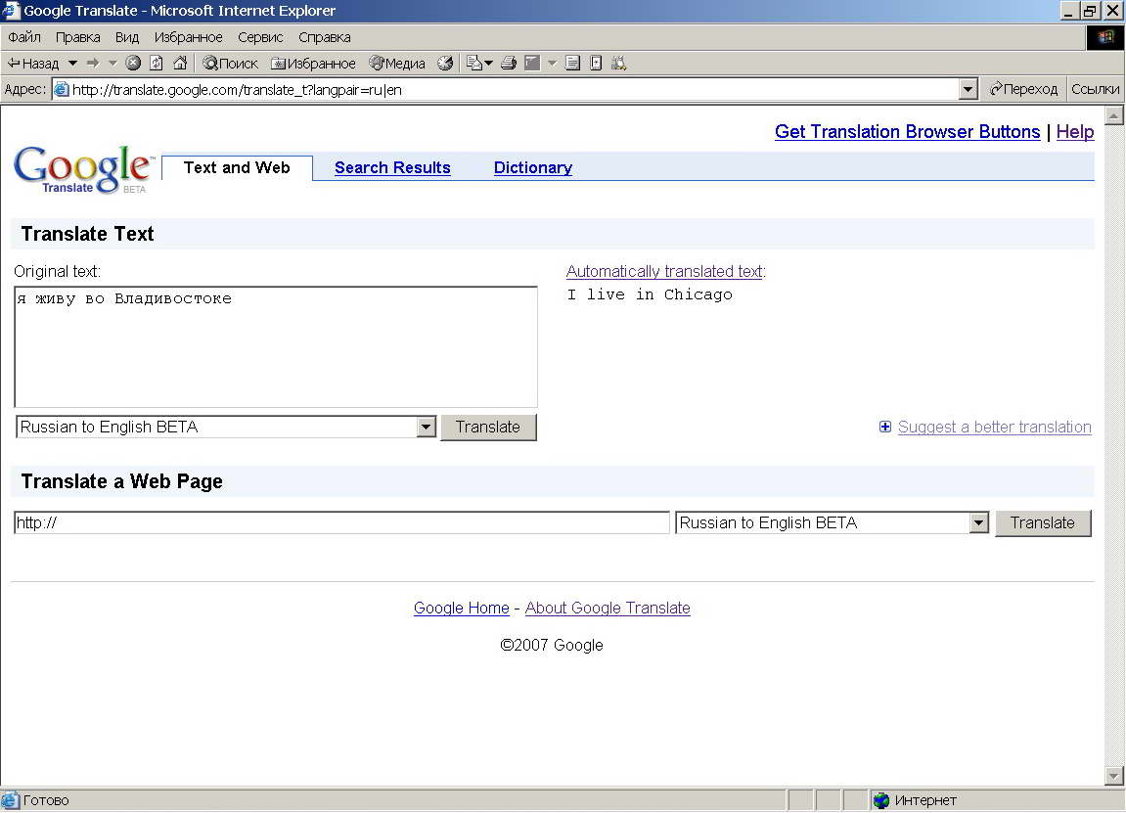Open the Правка menu
1126x813 pixels.
(x=77, y=37)
